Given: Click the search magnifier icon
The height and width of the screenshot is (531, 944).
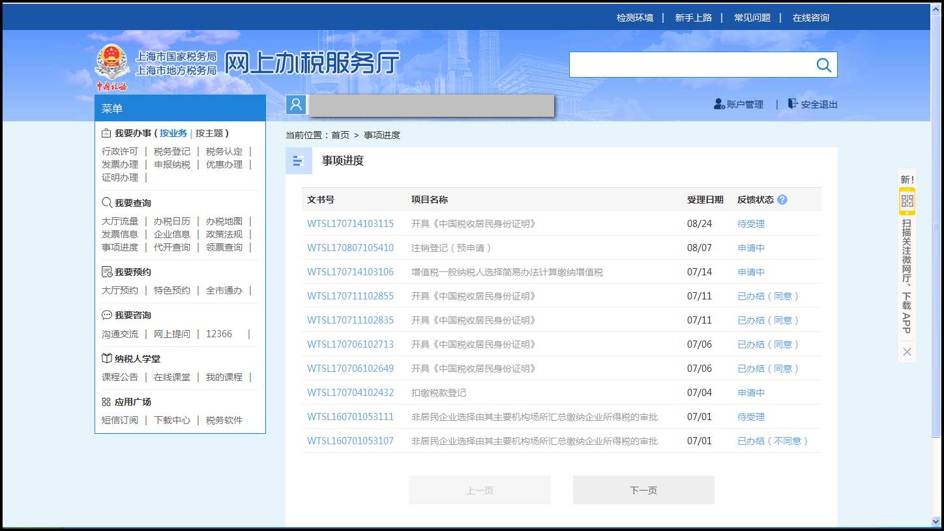Looking at the screenshot, I should (x=823, y=65).
